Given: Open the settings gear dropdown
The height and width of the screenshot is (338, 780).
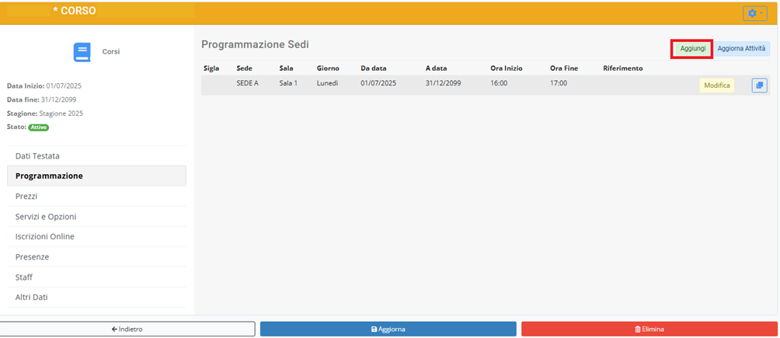Looking at the screenshot, I should click(x=755, y=14).
